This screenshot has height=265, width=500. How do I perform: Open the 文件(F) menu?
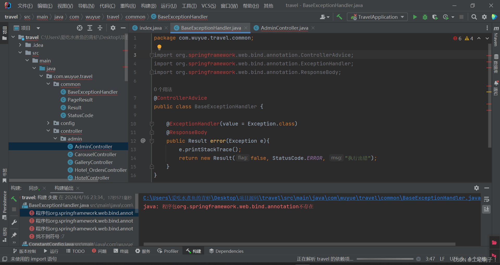(x=25, y=5)
